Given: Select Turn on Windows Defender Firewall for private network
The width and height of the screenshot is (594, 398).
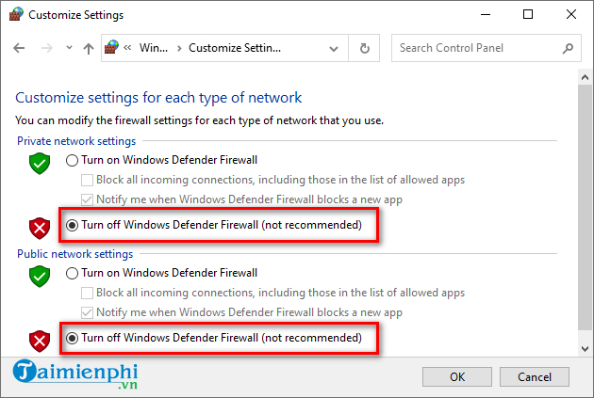Looking at the screenshot, I should tap(72, 161).
